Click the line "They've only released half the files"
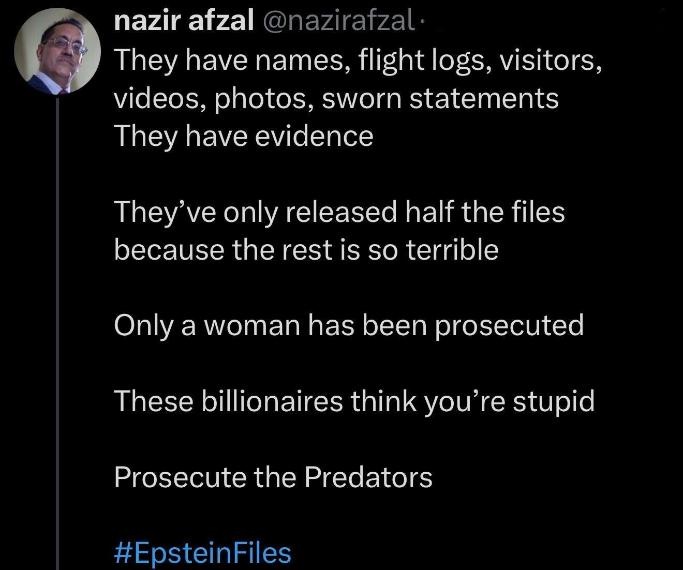 click(x=339, y=212)
